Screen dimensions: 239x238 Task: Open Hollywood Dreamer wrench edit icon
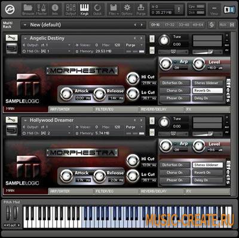11,120
